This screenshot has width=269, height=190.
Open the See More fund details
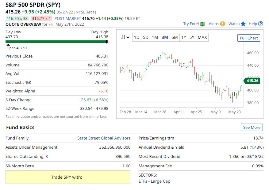(252, 127)
